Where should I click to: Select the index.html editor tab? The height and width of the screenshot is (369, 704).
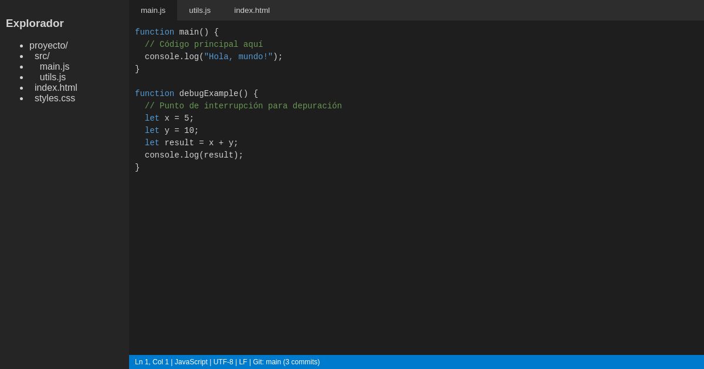(252, 10)
